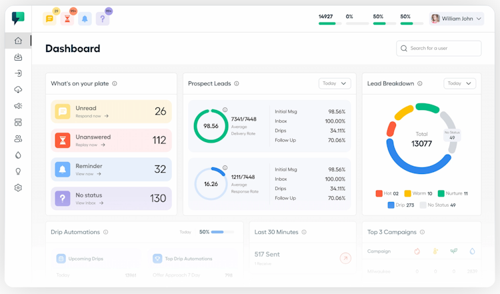Open the red hourglass icon in the header
Screen dimensions: 500x294
click(67, 19)
